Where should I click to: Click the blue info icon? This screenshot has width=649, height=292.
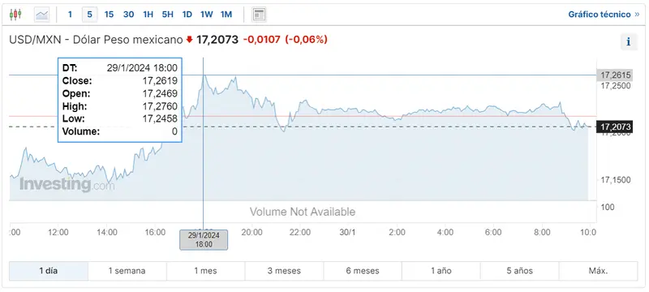(629, 42)
